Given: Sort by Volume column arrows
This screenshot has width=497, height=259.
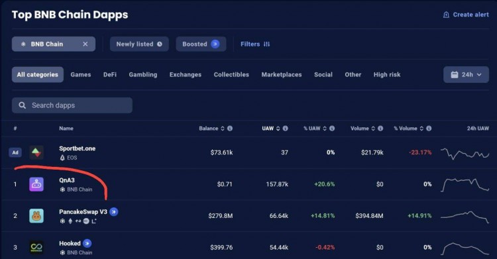Looking at the screenshot, I should (373, 129).
